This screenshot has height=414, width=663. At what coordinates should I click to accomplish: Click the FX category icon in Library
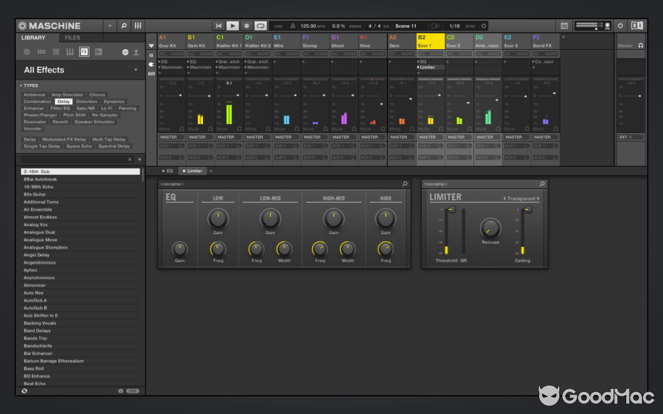(84, 52)
